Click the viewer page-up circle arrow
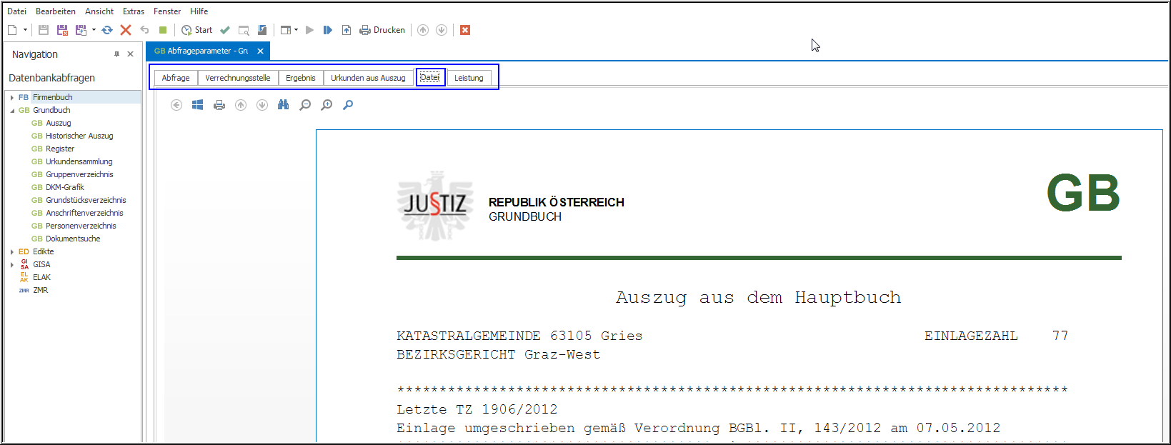The image size is (1171, 445). 241,105
